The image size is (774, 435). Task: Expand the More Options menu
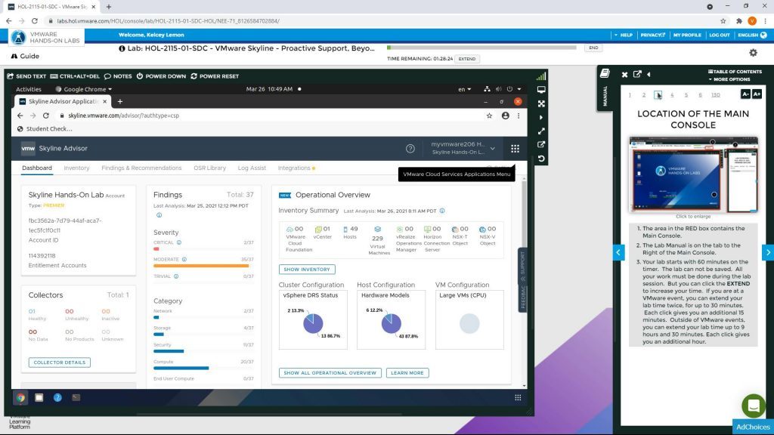click(x=729, y=79)
